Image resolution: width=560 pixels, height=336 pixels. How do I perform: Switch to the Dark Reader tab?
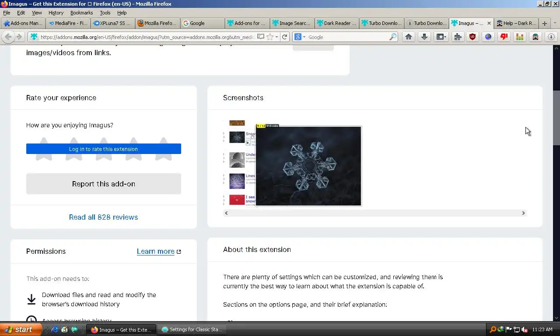click(x=337, y=23)
